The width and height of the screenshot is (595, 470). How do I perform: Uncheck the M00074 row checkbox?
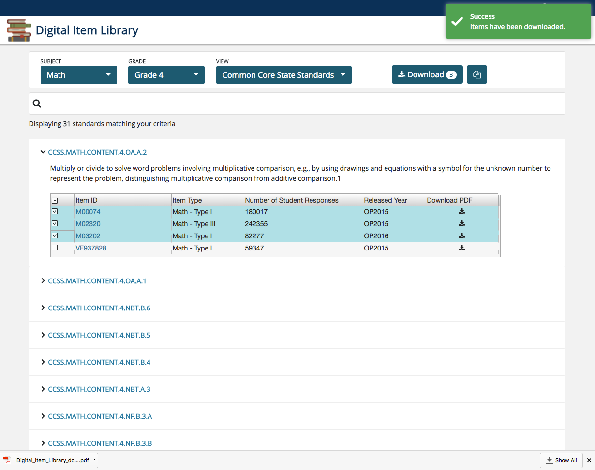(x=55, y=212)
